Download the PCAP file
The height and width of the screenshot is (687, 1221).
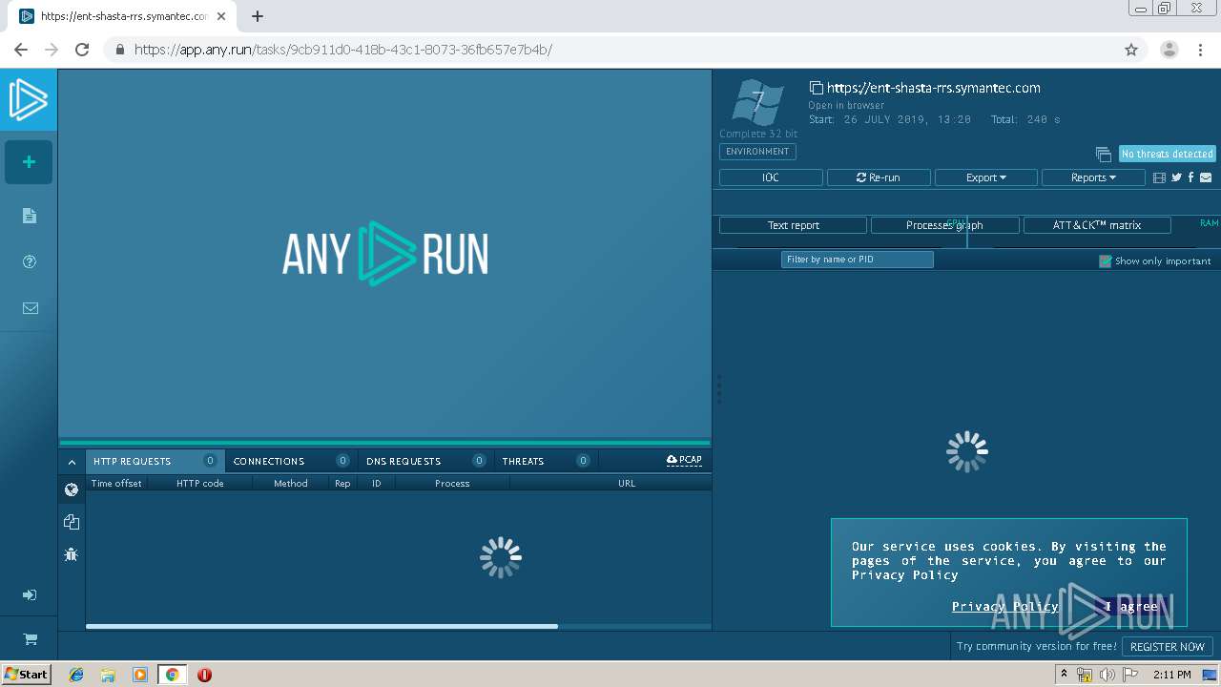coord(684,460)
